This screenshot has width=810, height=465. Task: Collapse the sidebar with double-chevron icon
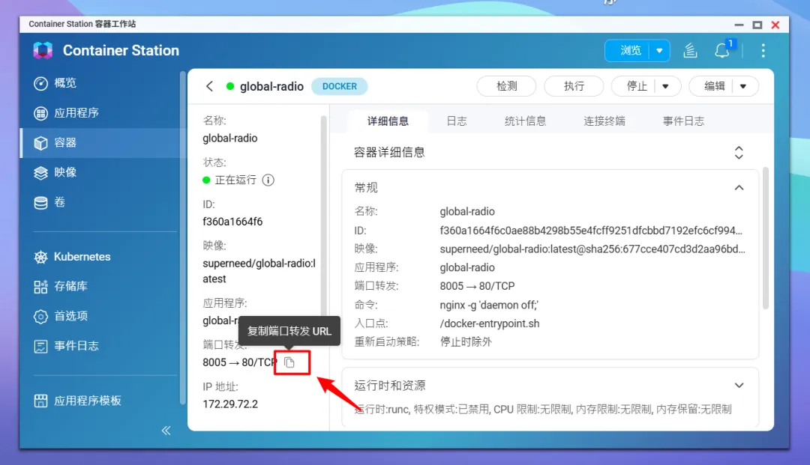click(x=166, y=431)
